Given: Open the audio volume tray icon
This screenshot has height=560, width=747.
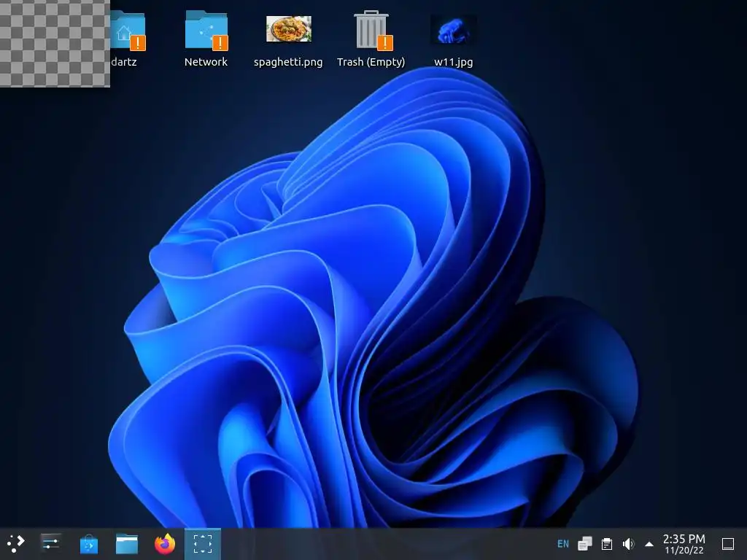Looking at the screenshot, I should click(x=628, y=543).
